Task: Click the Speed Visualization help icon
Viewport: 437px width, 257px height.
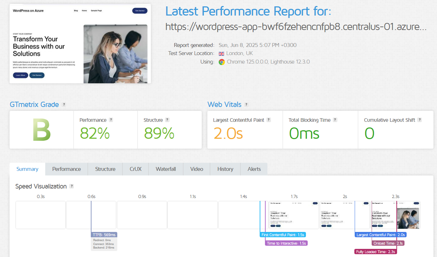Action: click(x=72, y=186)
